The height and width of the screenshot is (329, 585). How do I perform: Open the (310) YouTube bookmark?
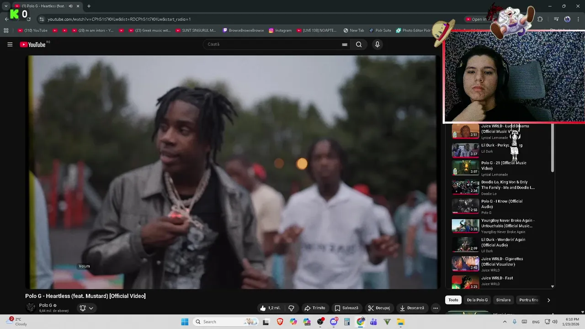point(32,31)
